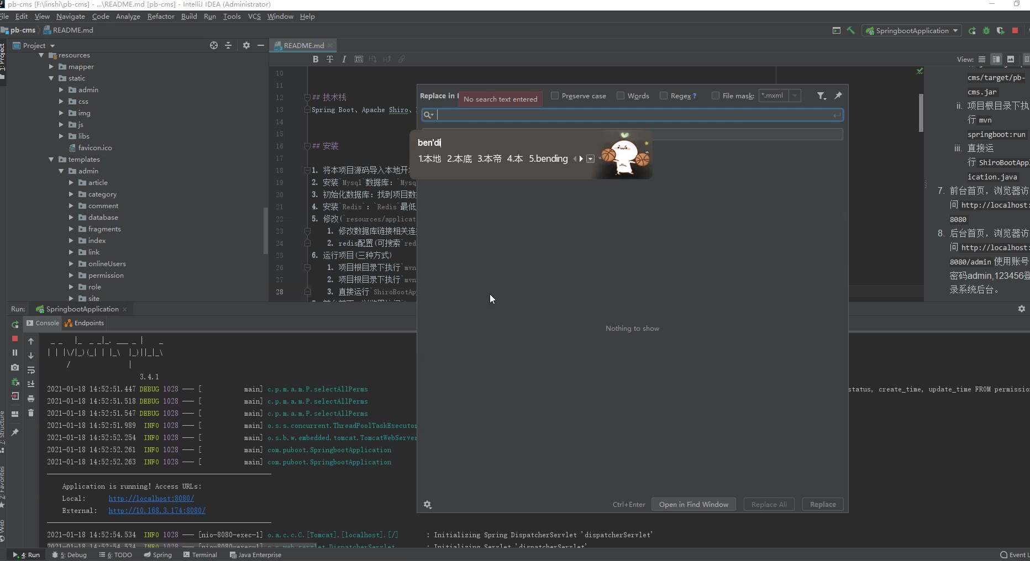The height and width of the screenshot is (561, 1030).
Task: Expand the article folder under admin templates
Action: pyautogui.click(x=71, y=183)
